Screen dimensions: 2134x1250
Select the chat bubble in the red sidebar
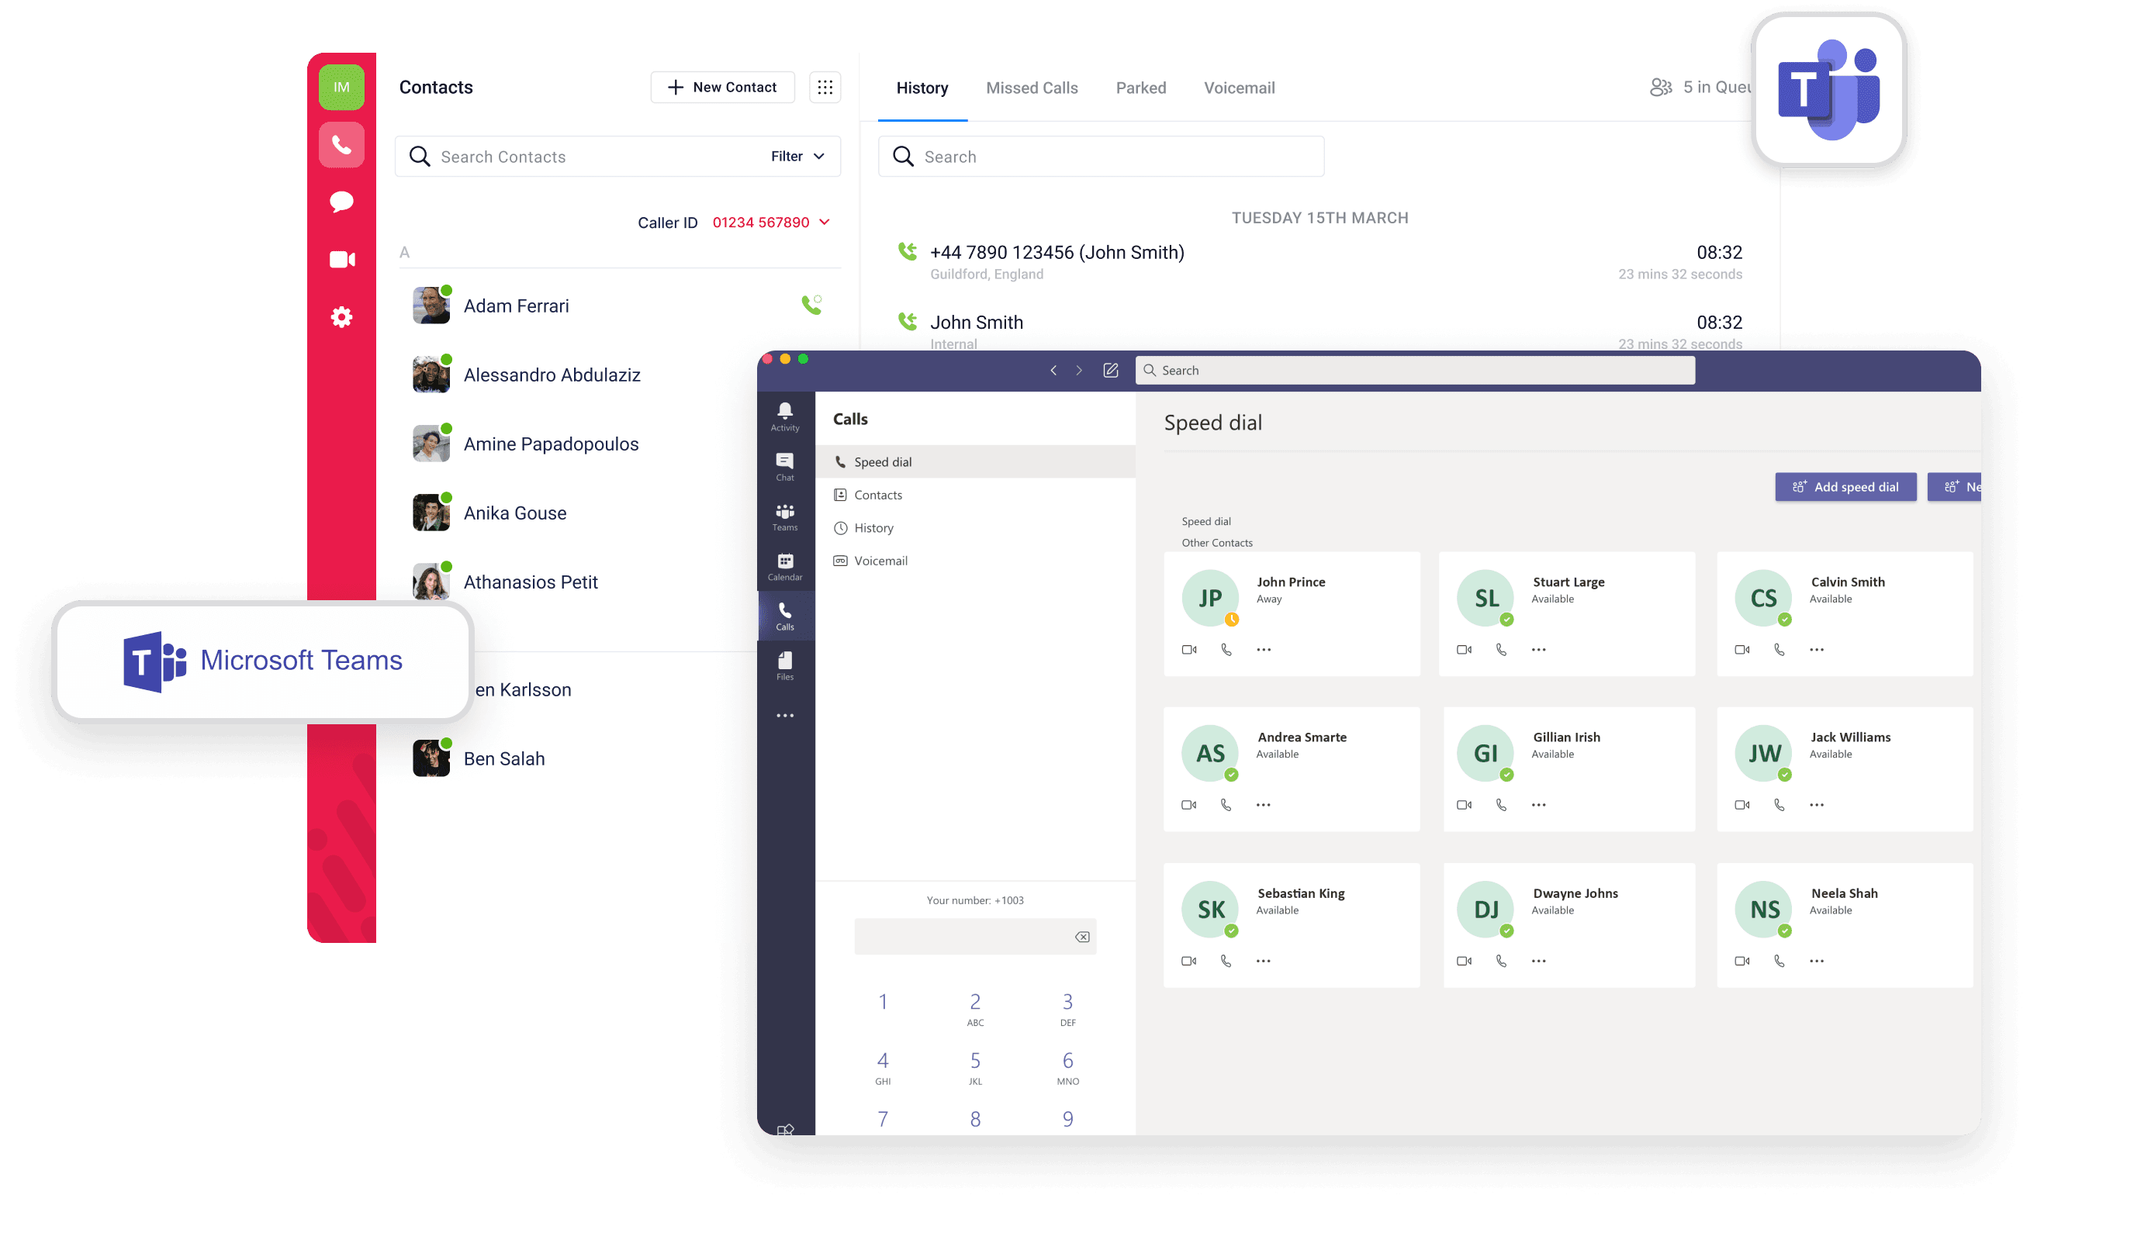pos(341,202)
